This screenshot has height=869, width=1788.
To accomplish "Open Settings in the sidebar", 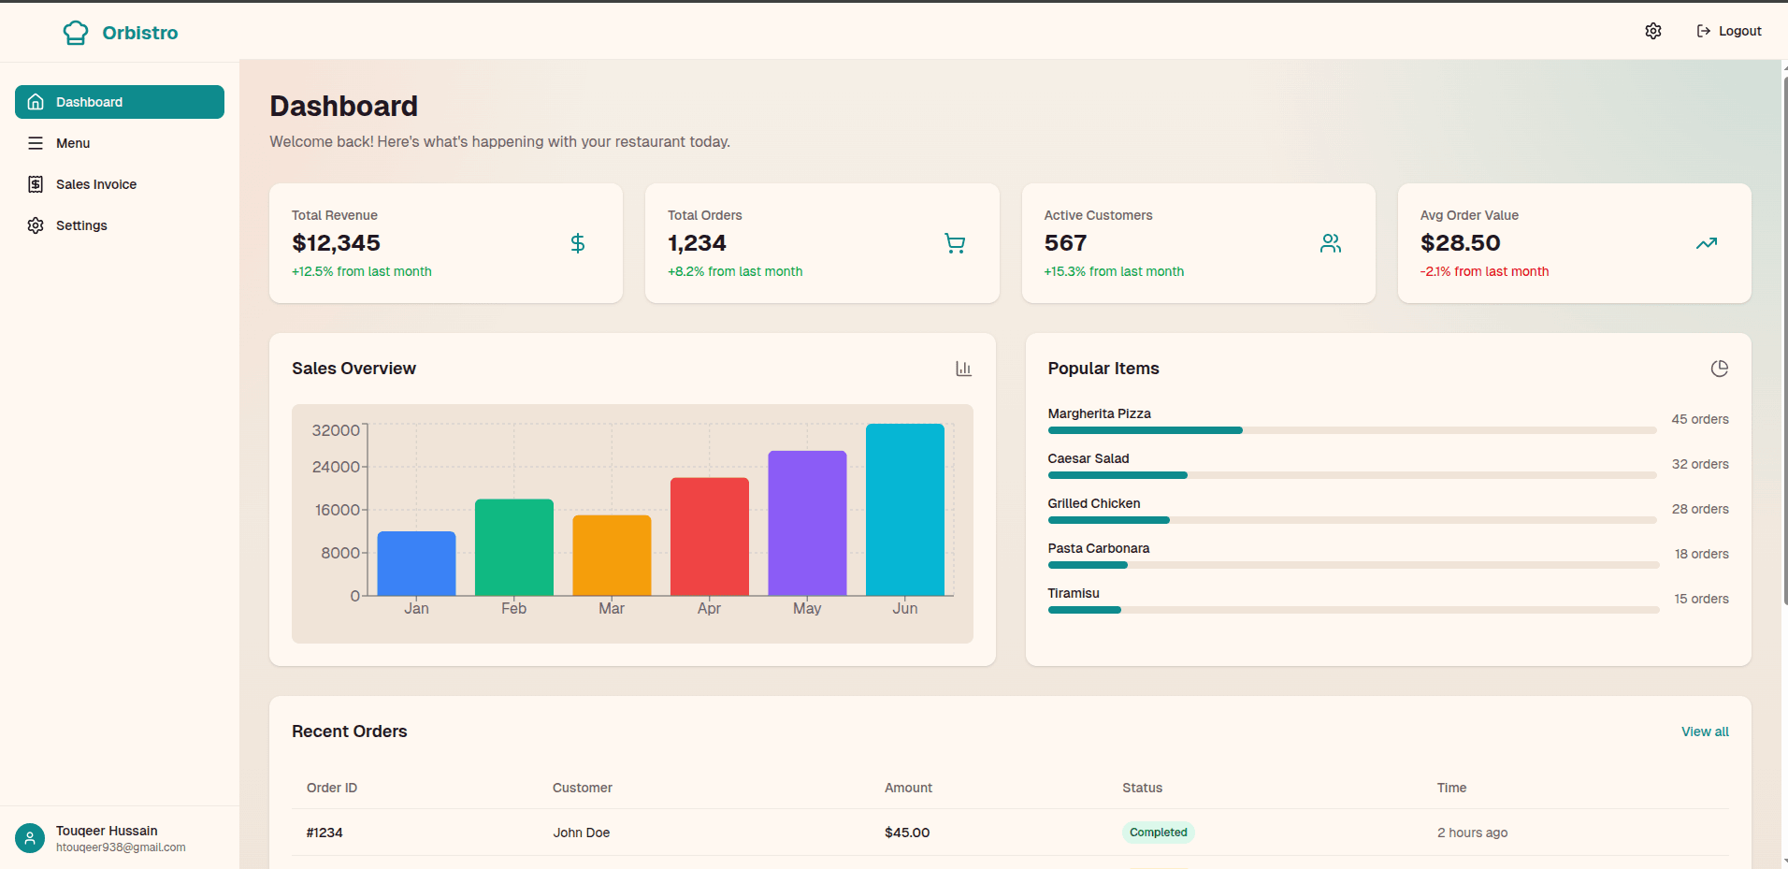I will pyautogui.click(x=120, y=225).
